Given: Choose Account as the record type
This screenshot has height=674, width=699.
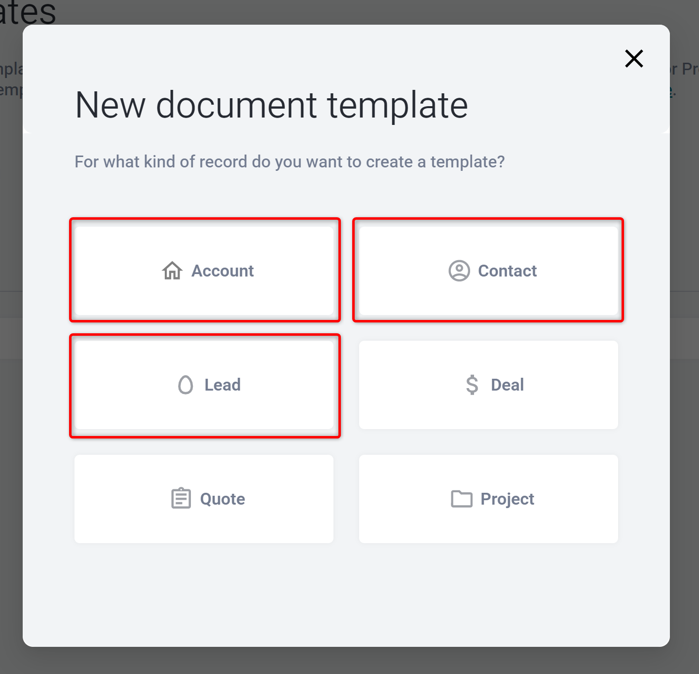Looking at the screenshot, I should 204,271.
